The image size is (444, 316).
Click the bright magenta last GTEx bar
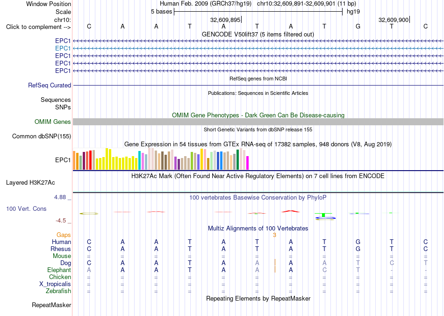point(248,163)
